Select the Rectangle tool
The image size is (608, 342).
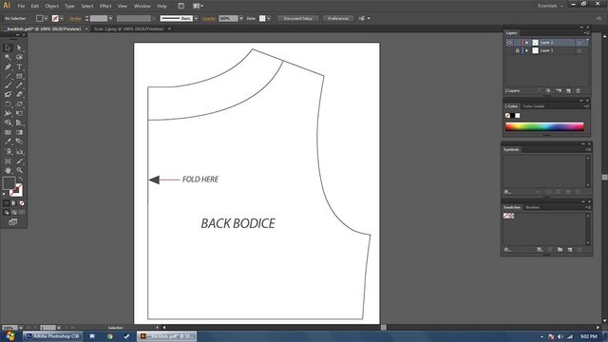pyautogui.click(x=19, y=76)
